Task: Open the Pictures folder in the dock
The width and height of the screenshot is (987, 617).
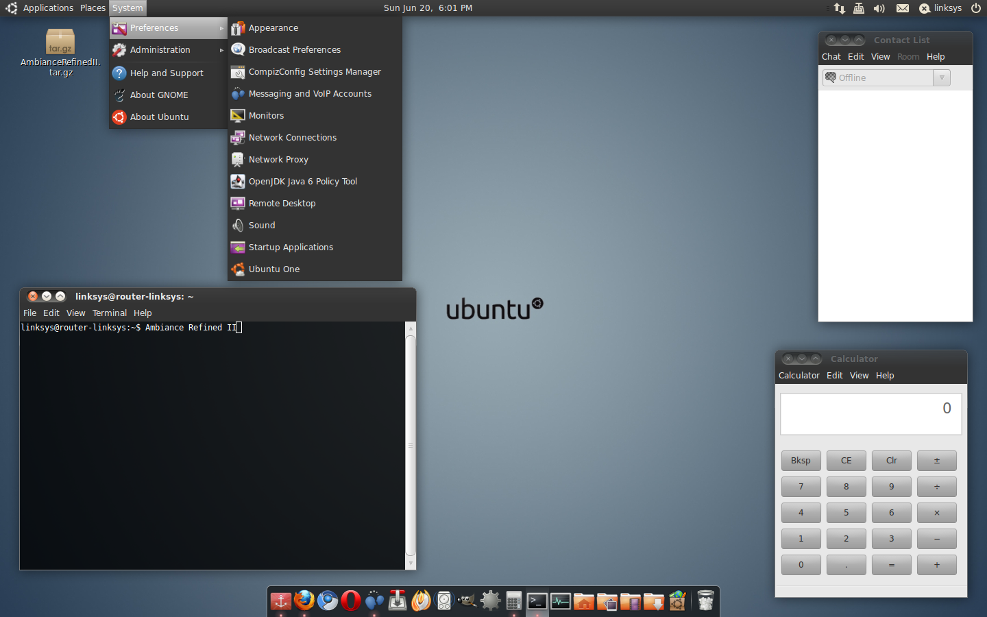Action: tap(607, 601)
